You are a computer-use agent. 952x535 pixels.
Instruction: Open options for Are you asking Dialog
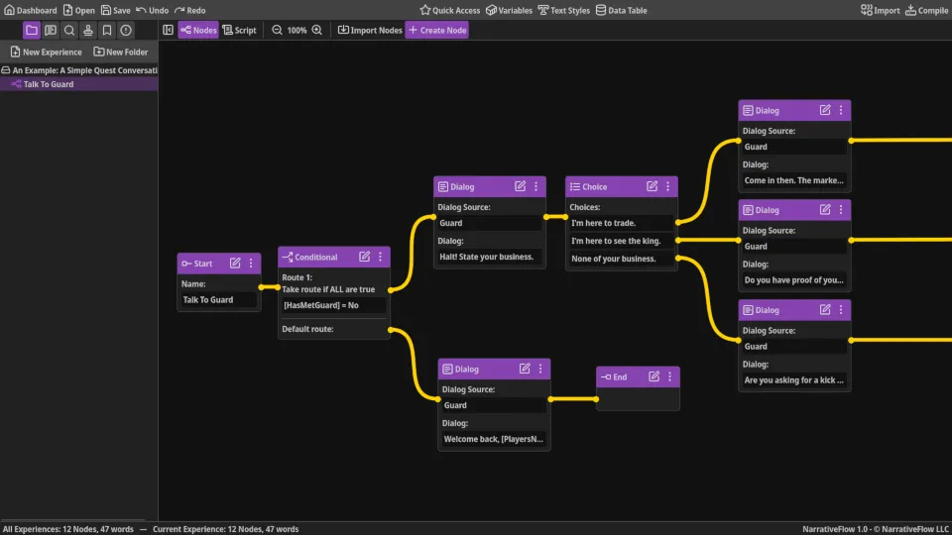tap(841, 309)
